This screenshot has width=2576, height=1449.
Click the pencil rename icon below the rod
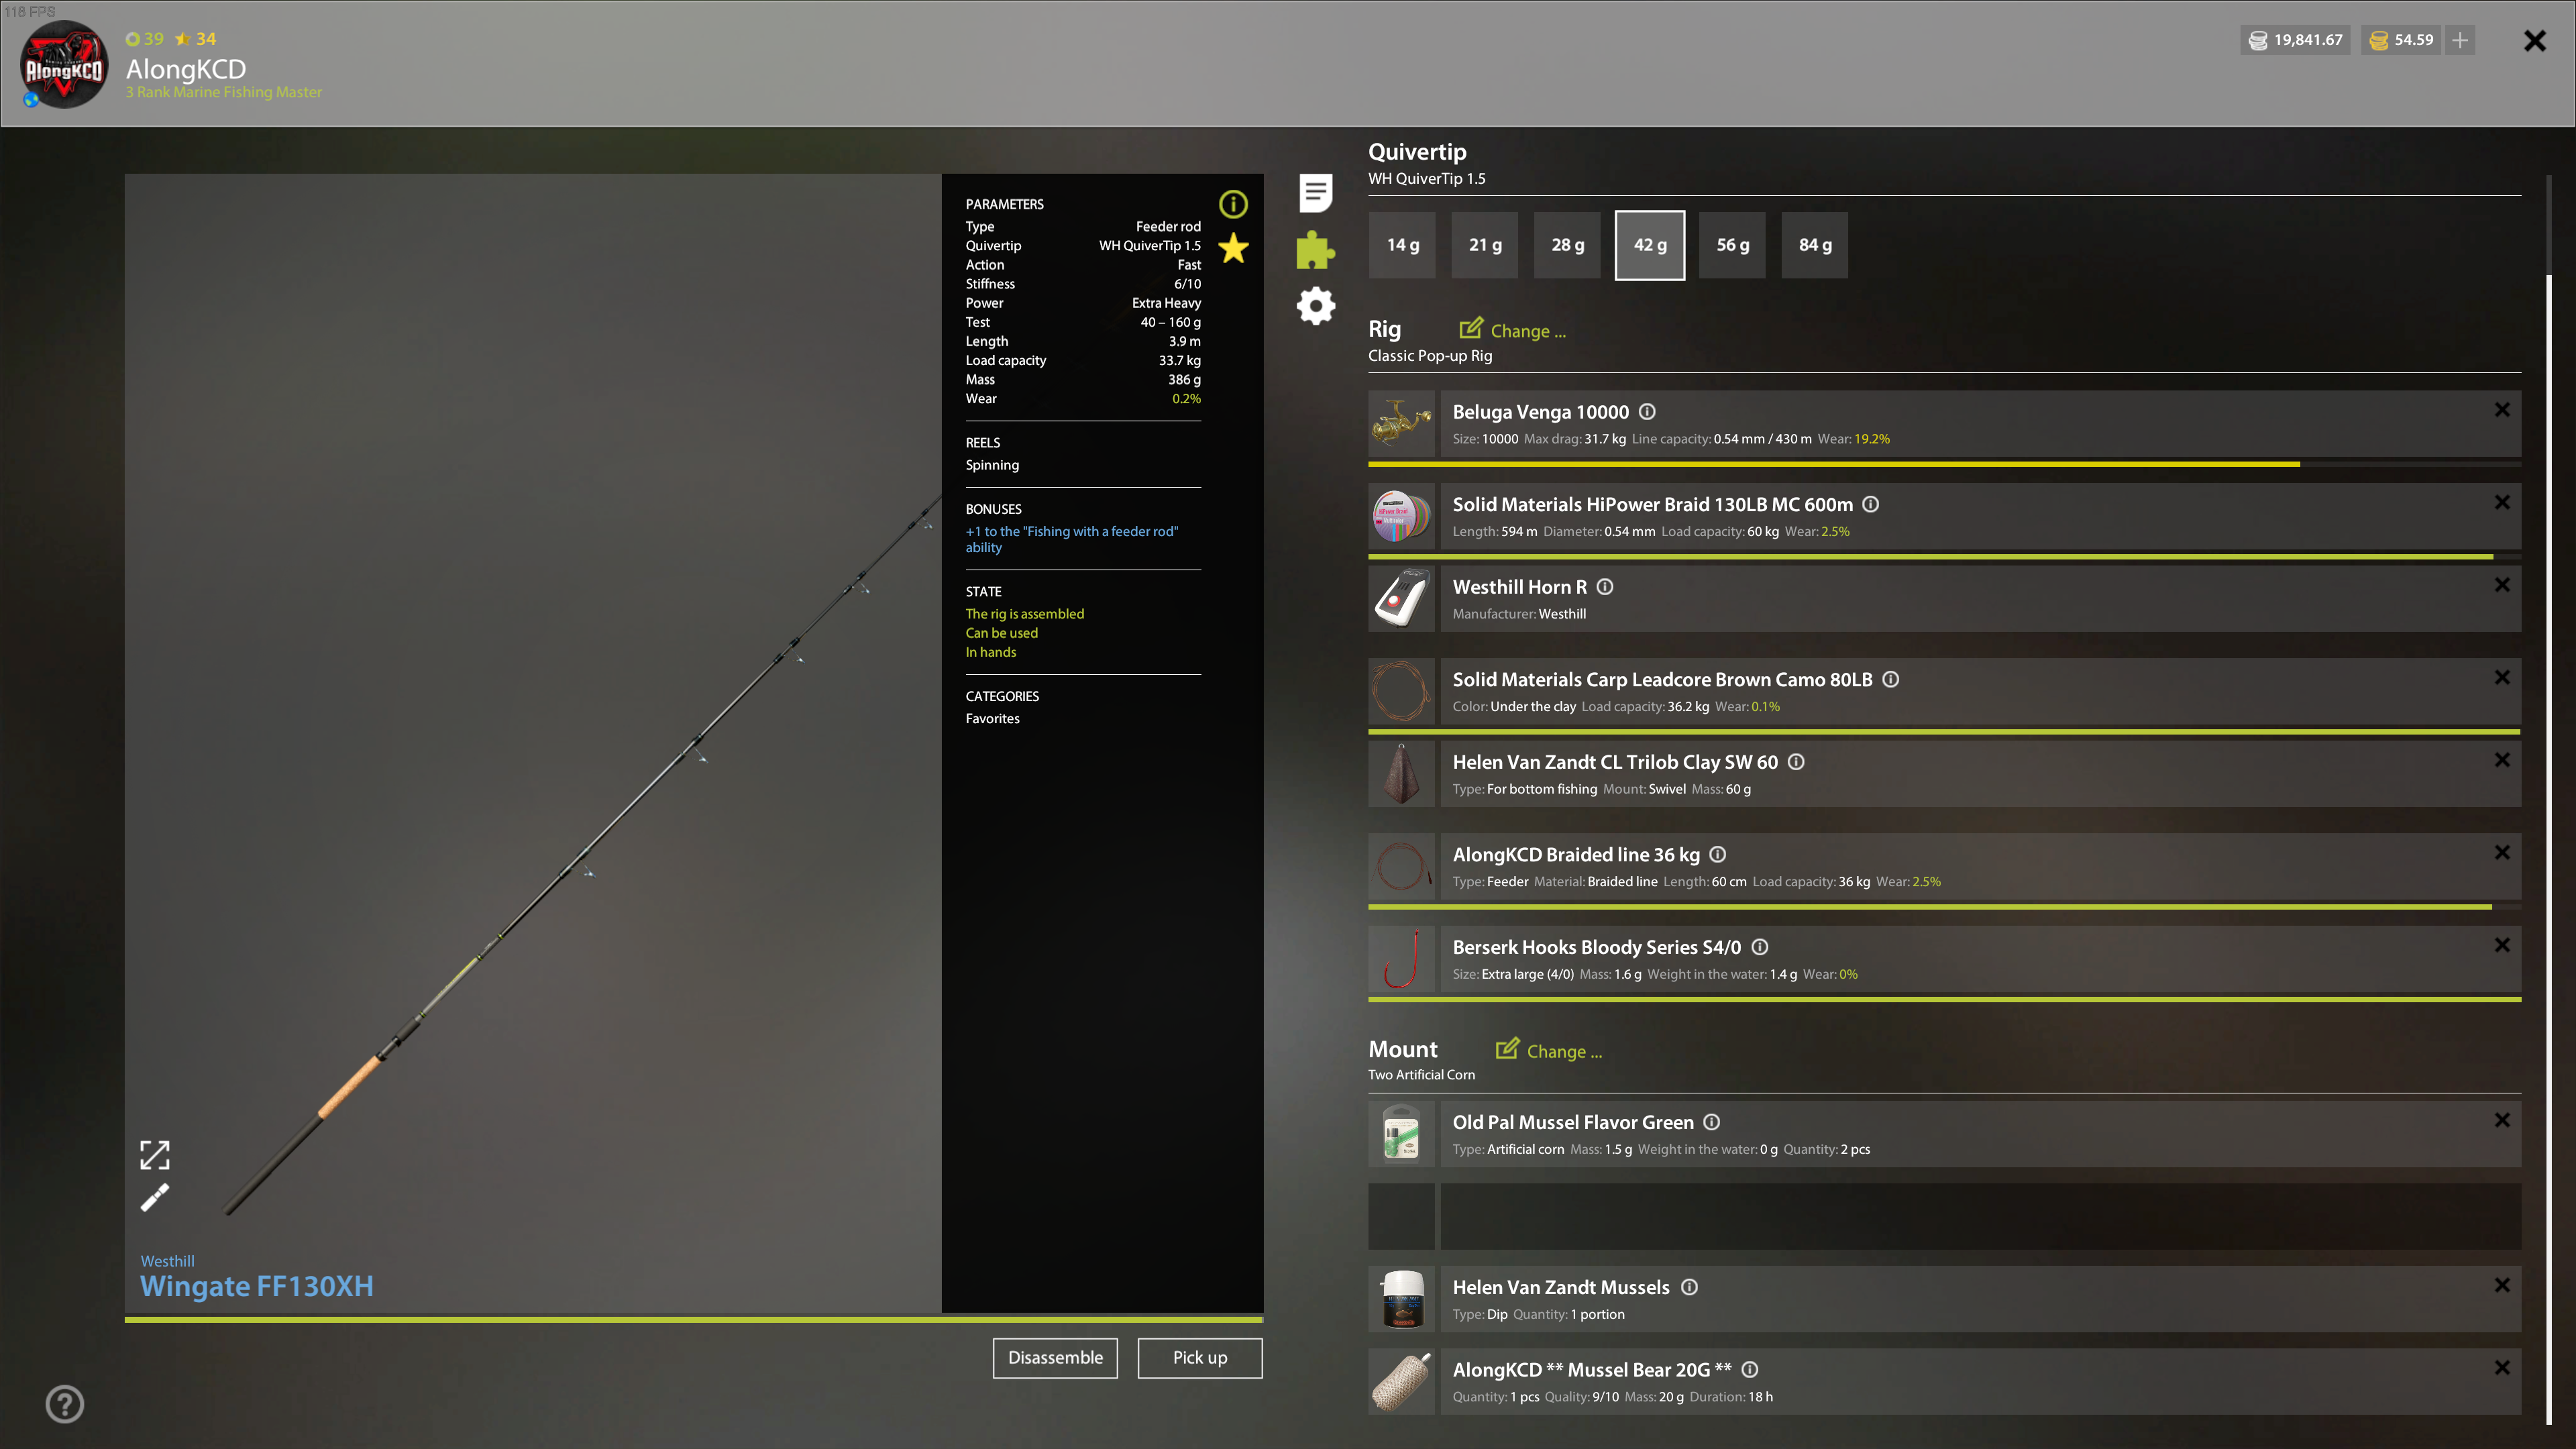pos(154,1197)
